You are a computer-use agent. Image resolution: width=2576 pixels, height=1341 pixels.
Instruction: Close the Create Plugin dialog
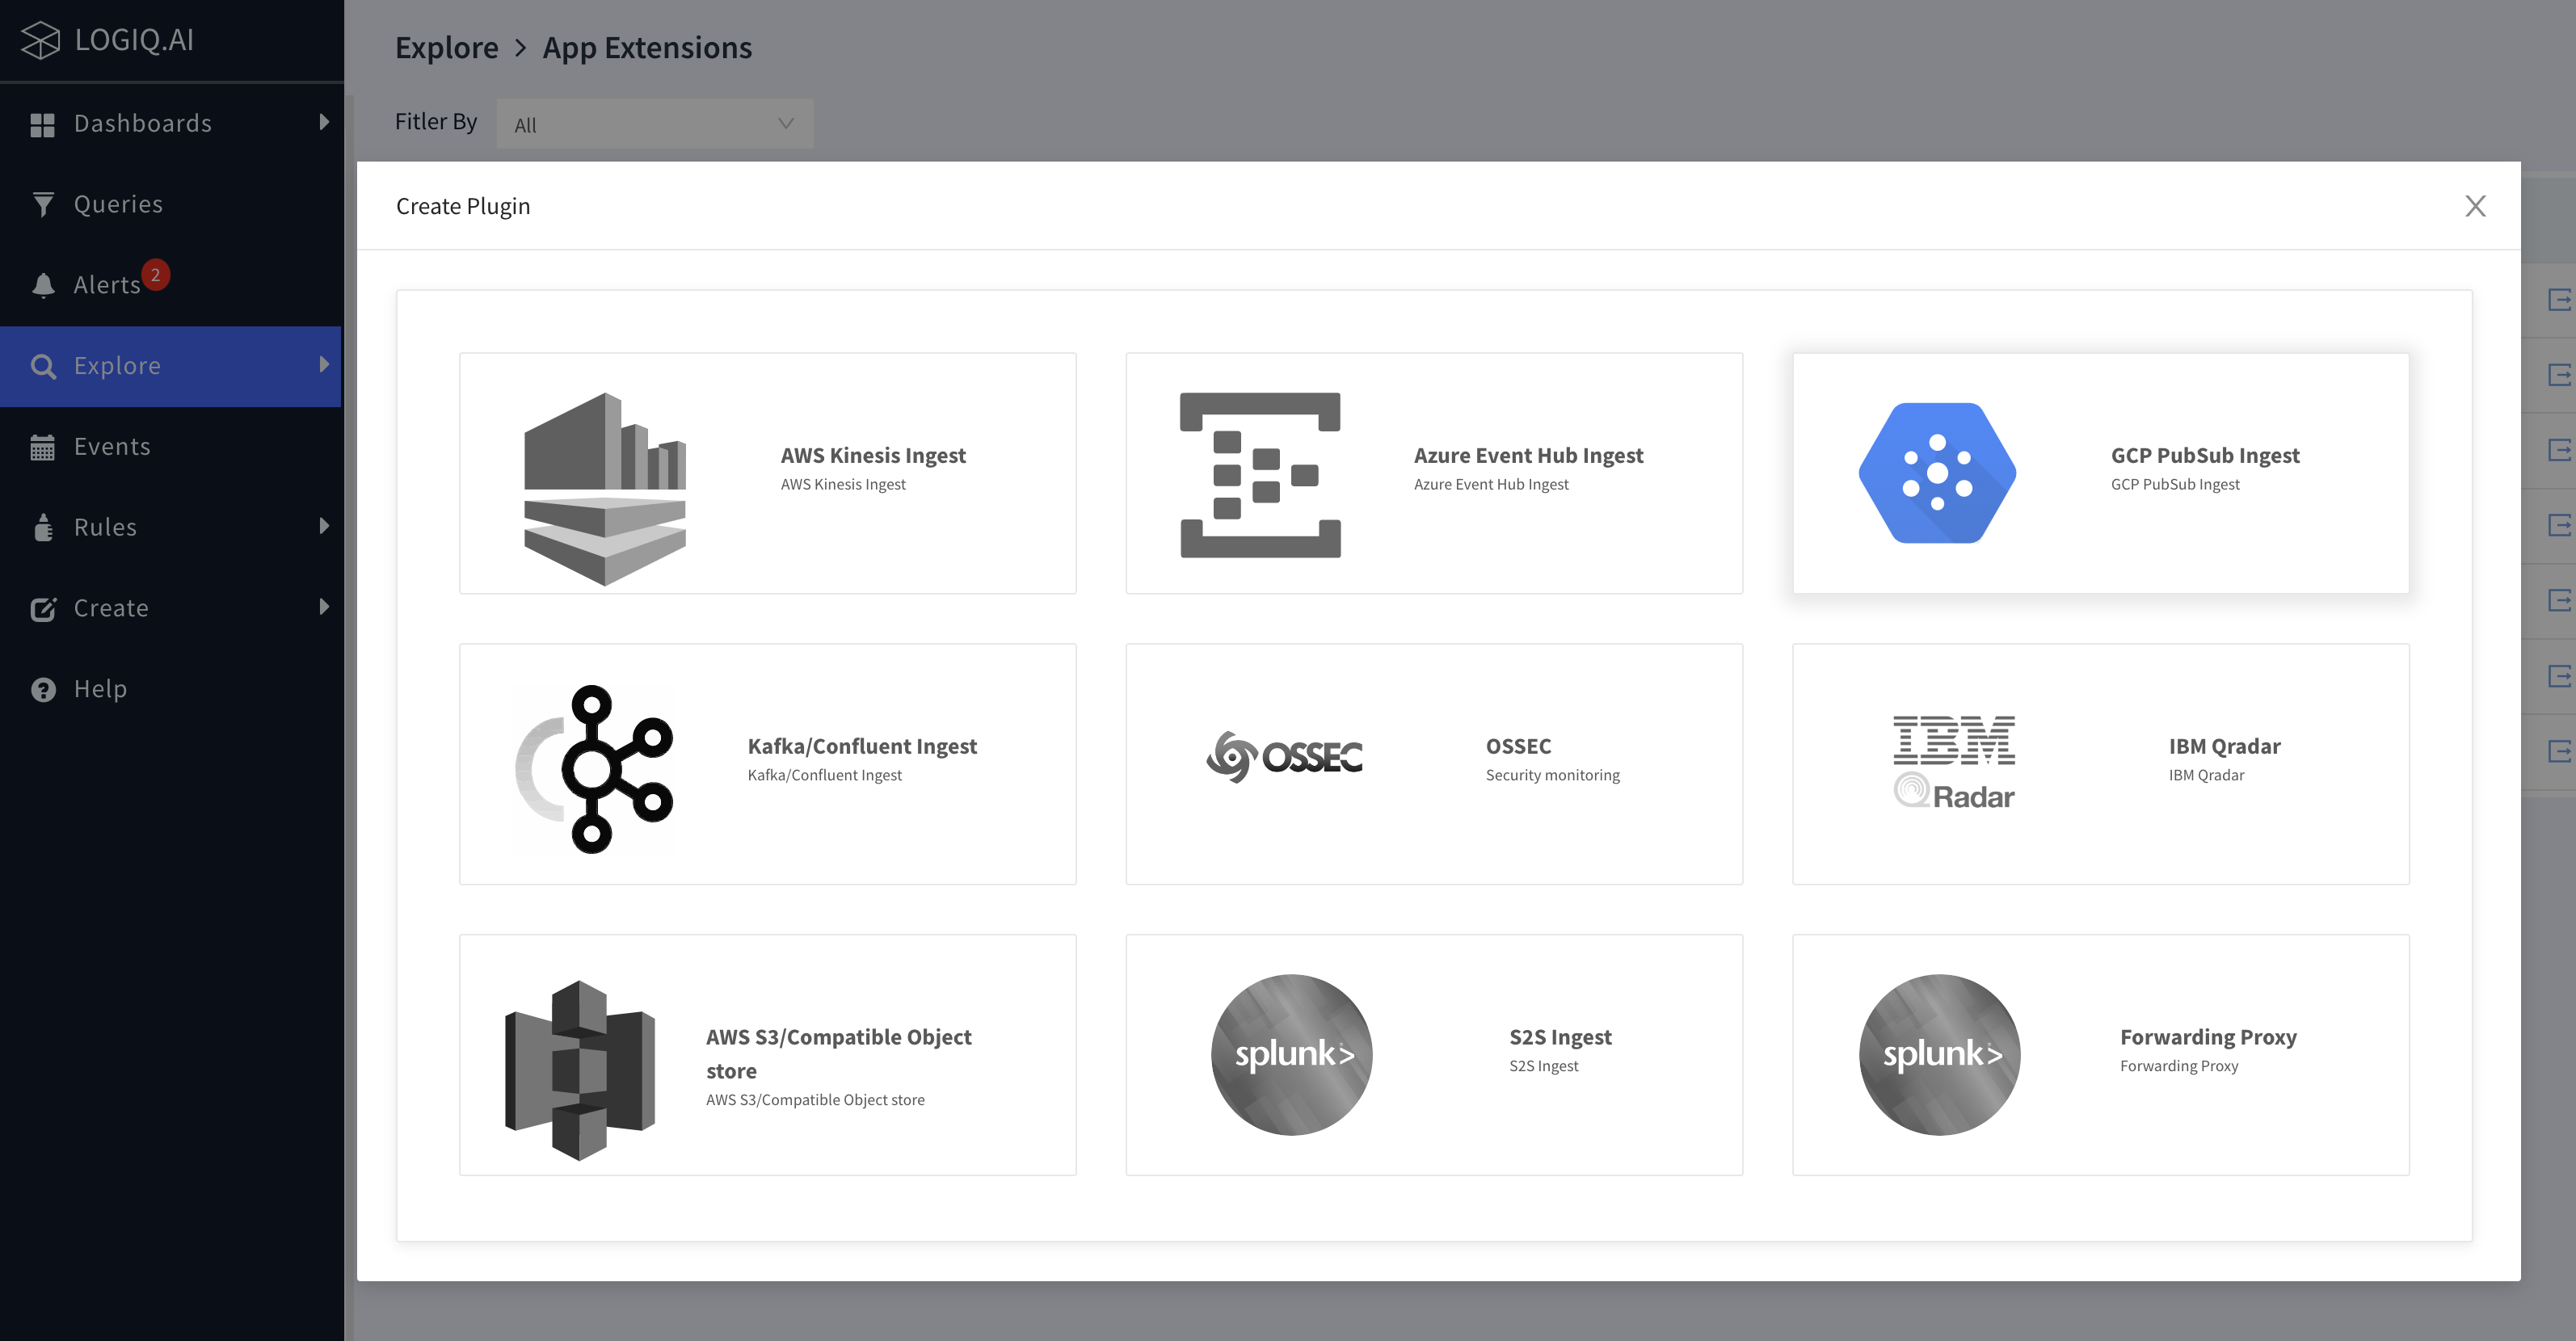point(2475,206)
